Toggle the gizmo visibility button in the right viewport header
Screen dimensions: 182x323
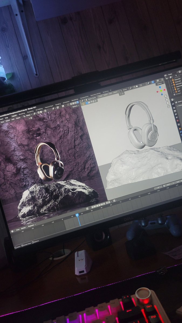pyautogui.click(x=153, y=82)
